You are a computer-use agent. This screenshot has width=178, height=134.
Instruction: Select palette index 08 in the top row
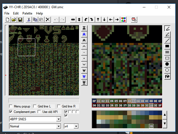pyautogui.click(x=129, y=101)
